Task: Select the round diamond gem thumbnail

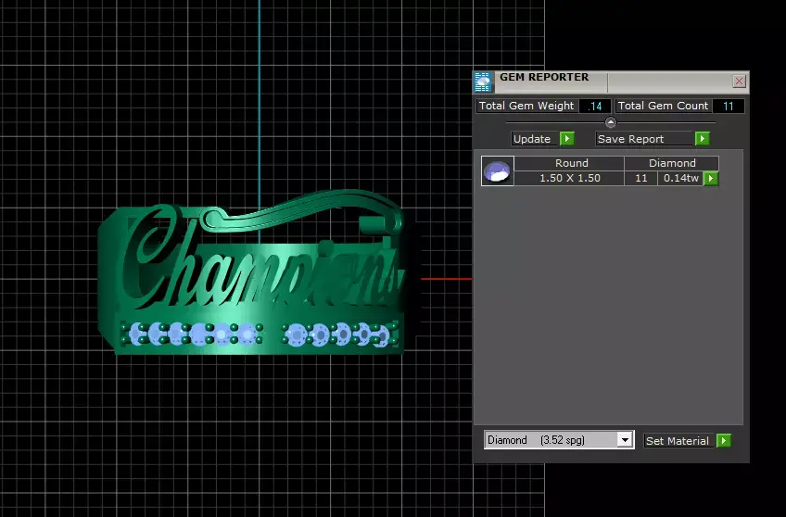Action: tap(497, 170)
